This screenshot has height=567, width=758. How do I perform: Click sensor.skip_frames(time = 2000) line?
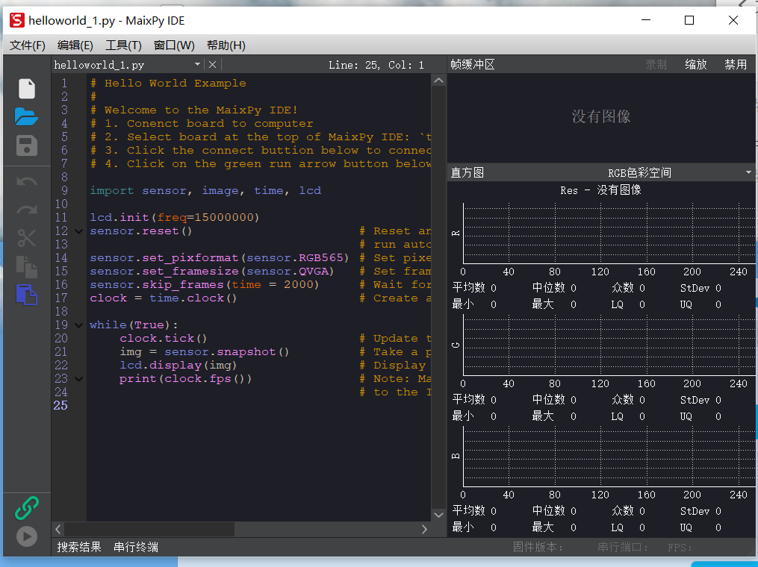point(205,285)
